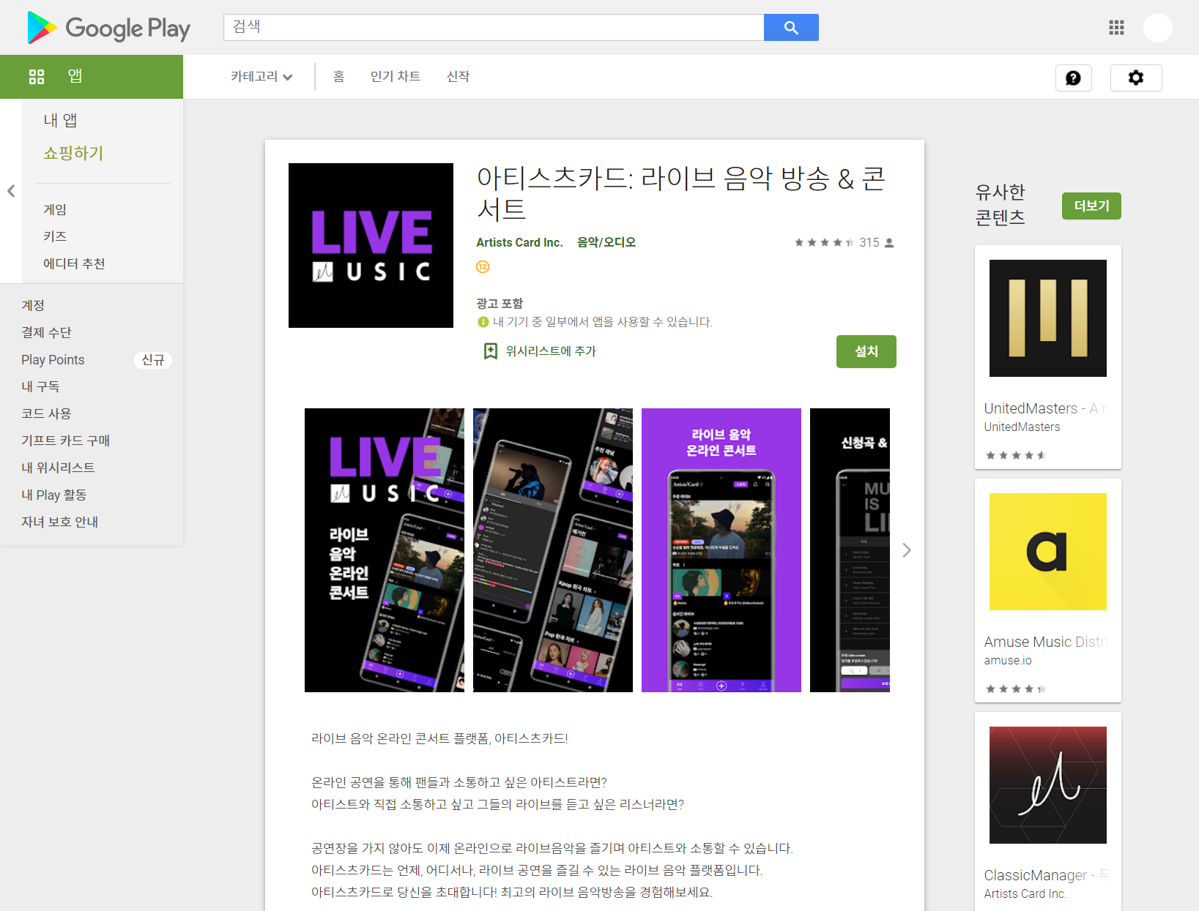Open Play Points link
This screenshot has width=1199, height=911.
(x=53, y=359)
